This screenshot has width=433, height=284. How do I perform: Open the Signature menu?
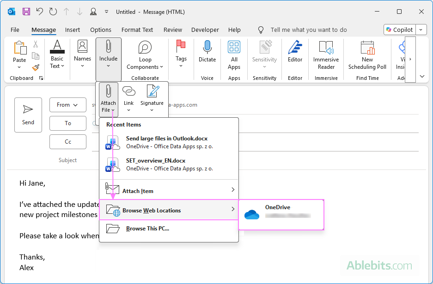point(152,99)
